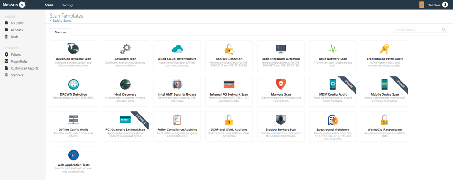Click the Malware Scan description text

(281, 99)
